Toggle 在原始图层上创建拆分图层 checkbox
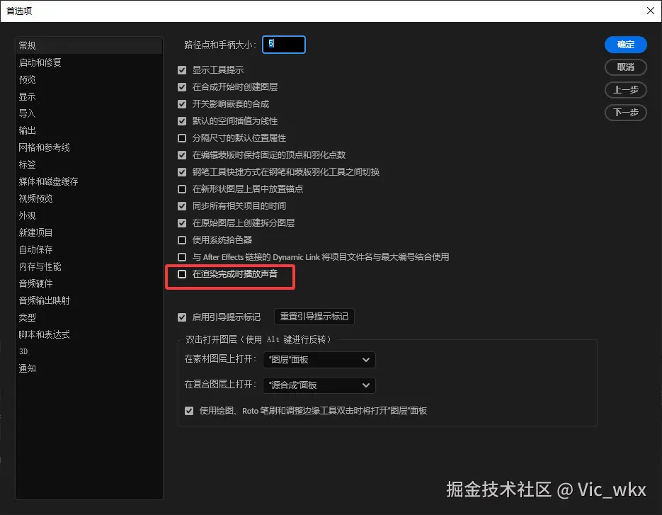This screenshot has width=662, height=515. (x=182, y=223)
